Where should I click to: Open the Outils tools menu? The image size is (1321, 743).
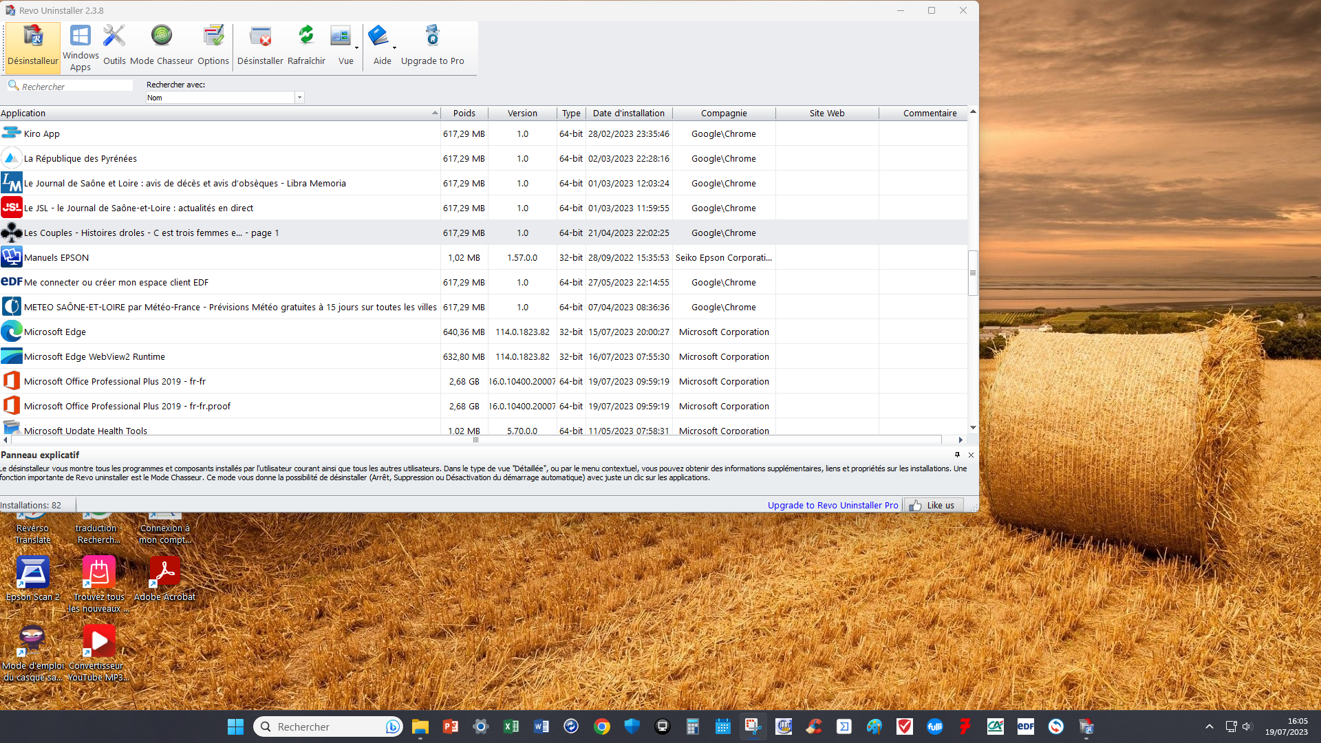114,47
